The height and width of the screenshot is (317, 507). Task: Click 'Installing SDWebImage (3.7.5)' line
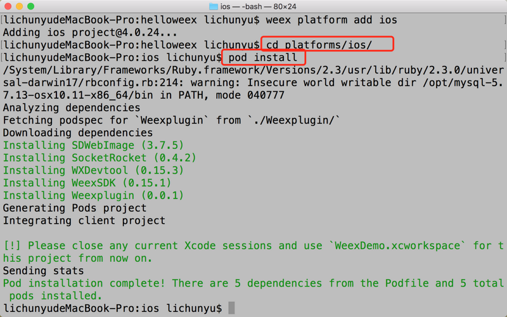point(93,146)
